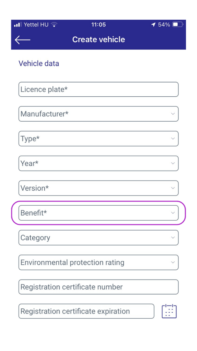Open the Type dropdown

point(98,139)
